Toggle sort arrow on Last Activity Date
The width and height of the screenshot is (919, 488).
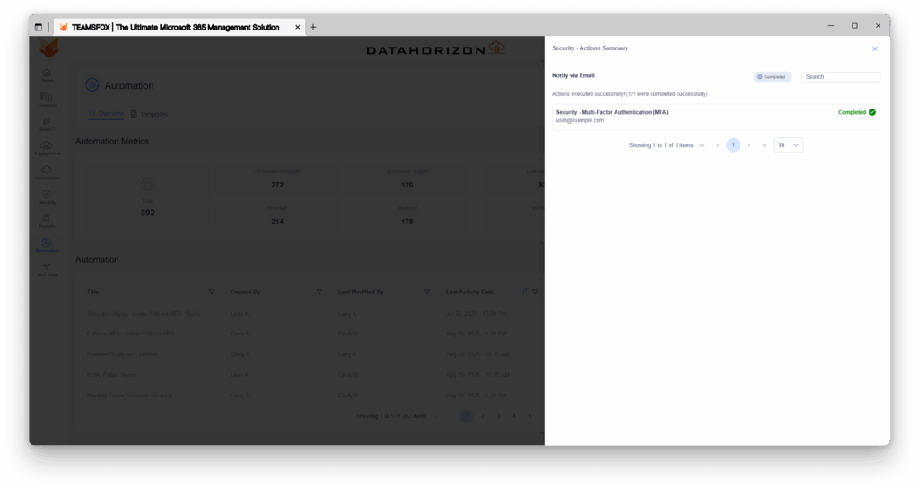click(x=524, y=292)
